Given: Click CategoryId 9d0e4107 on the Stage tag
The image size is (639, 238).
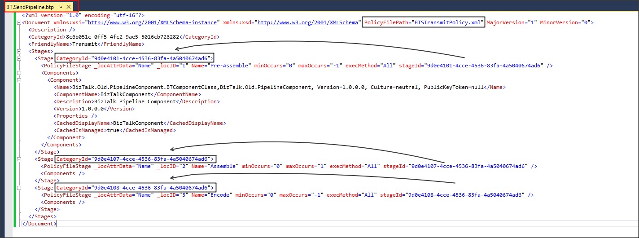Looking at the screenshot, I should click(134, 159).
